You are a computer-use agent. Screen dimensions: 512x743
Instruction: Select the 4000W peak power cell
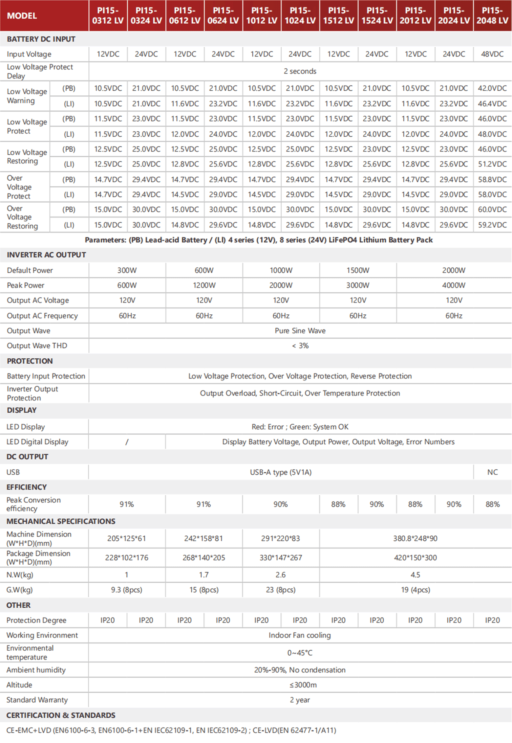tap(454, 285)
